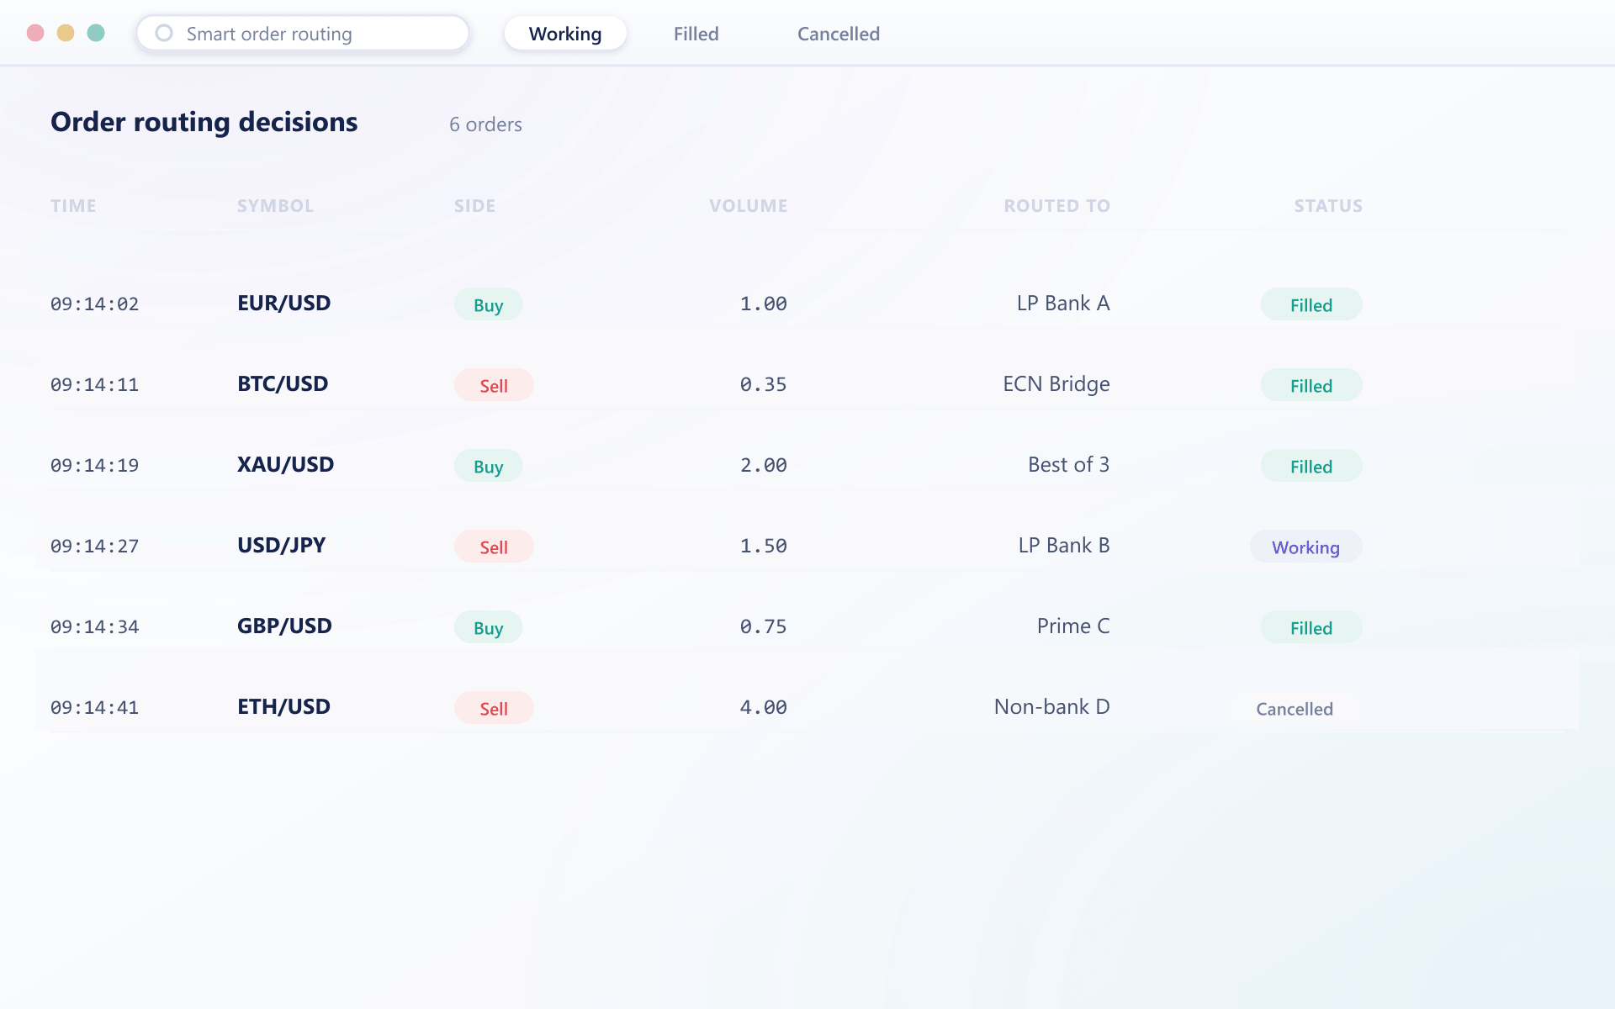
Task: Click the Buy badge in the EUR/USD row
Action: (488, 304)
